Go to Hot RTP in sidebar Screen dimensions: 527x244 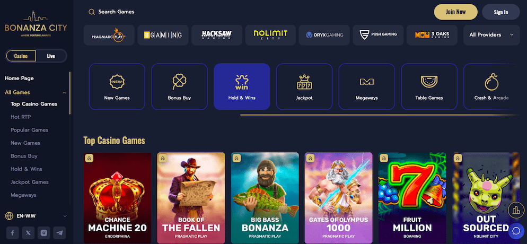tap(21, 117)
